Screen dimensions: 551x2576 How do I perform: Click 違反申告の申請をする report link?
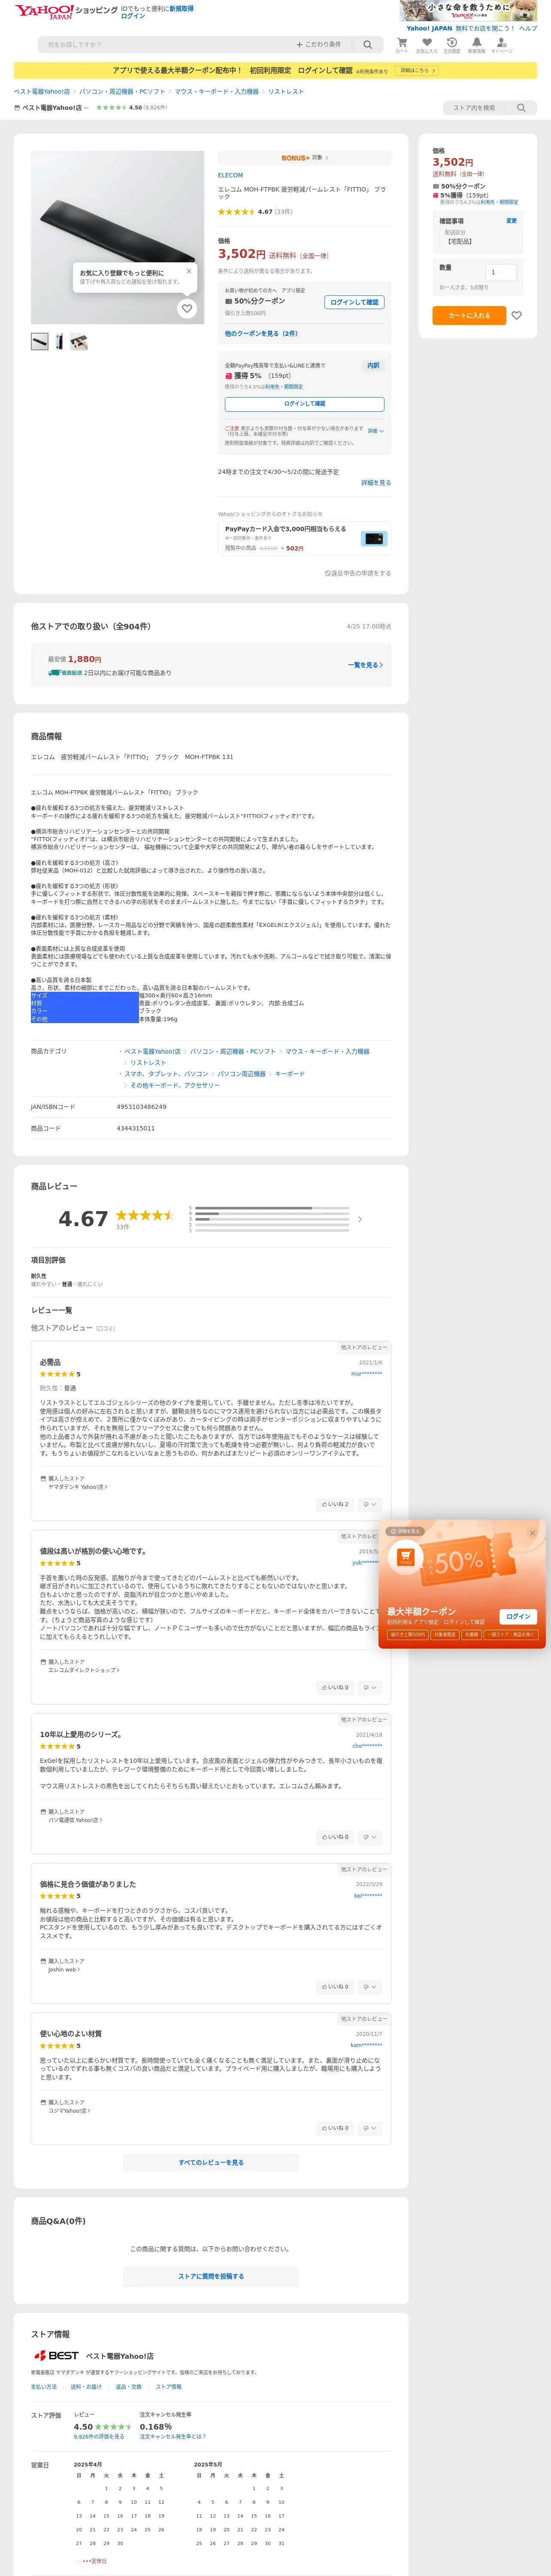click(x=358, y=573)
